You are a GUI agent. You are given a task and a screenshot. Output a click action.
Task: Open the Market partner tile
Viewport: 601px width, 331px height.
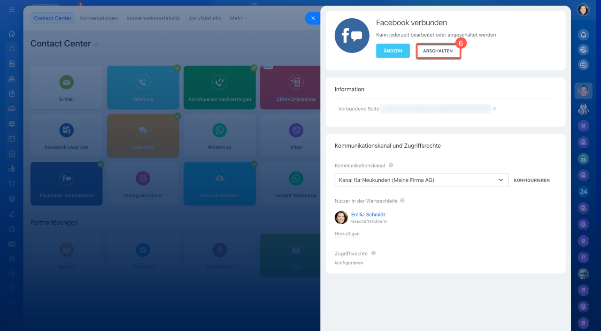pos(66,256)
